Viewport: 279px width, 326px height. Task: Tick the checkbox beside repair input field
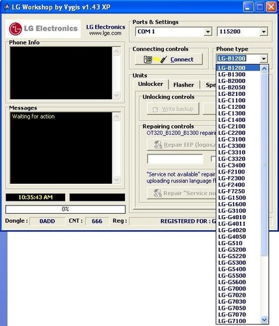click(213, 158)
